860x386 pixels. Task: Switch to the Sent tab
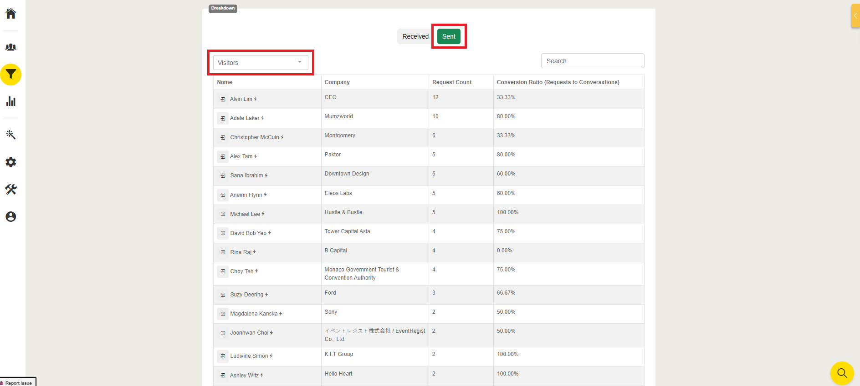[x=449, y=36]
